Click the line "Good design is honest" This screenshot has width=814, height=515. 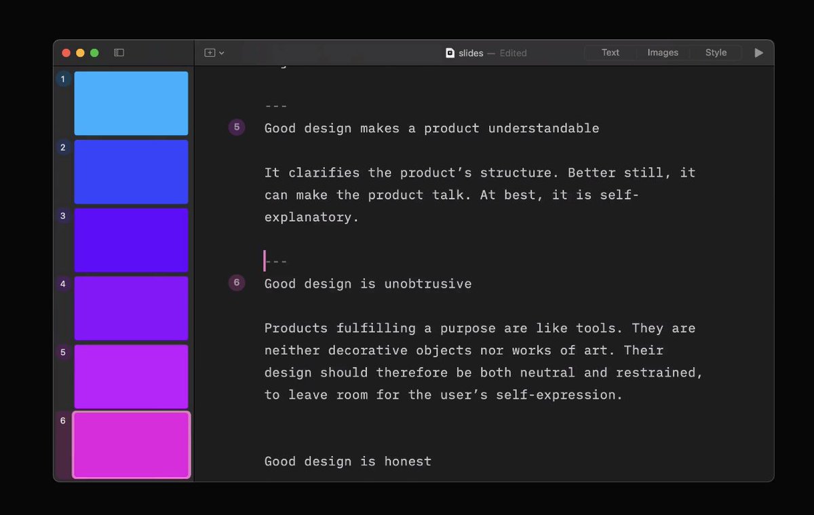348,461
